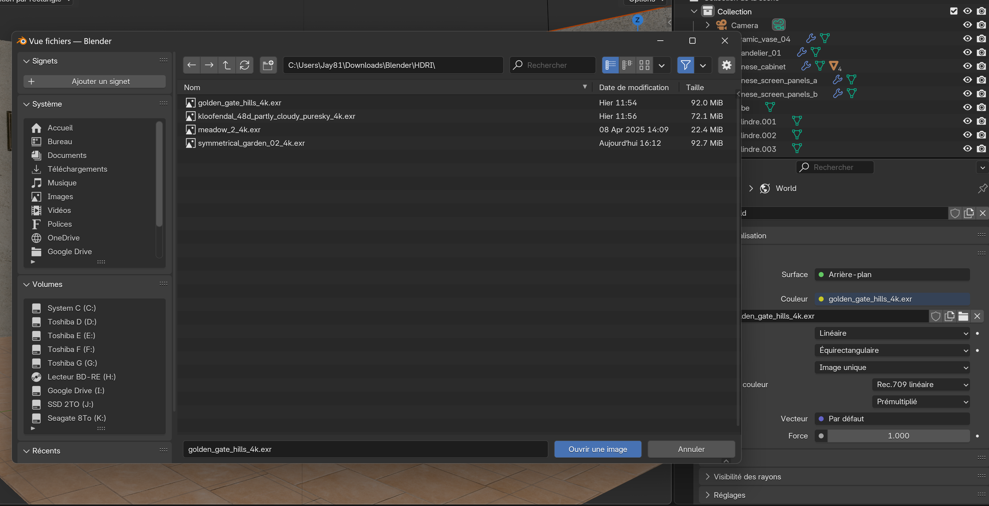Open the file browser settings gear
989x506 pixels.
click(x=726, y=65)
